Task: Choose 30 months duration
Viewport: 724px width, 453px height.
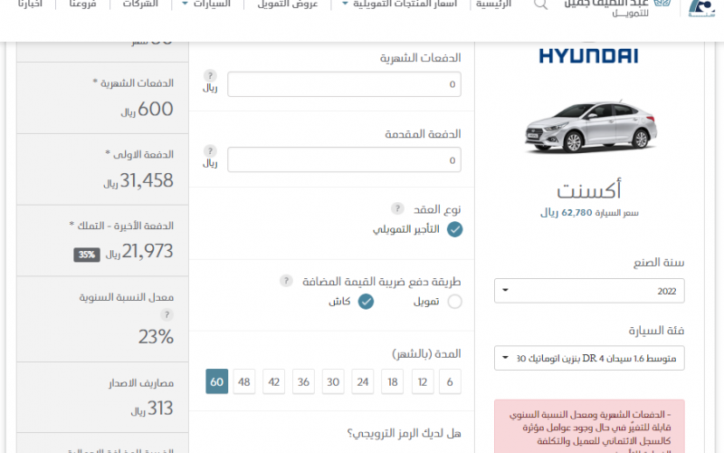Action: 333,381
